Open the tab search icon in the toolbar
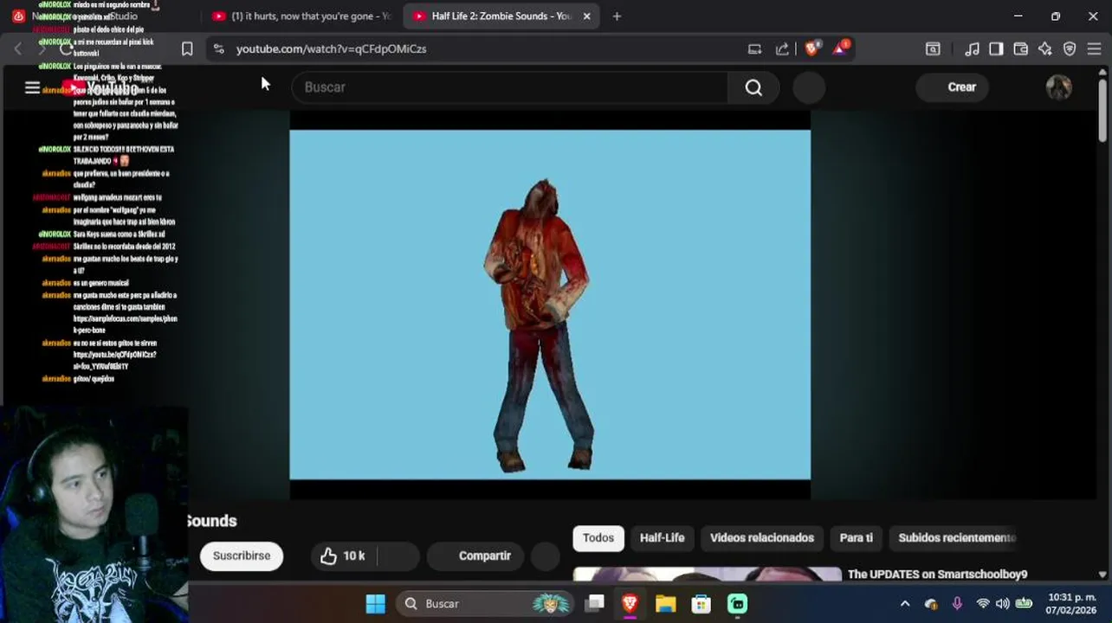Viewport: 1112px width, 623px height. point(933,49)
